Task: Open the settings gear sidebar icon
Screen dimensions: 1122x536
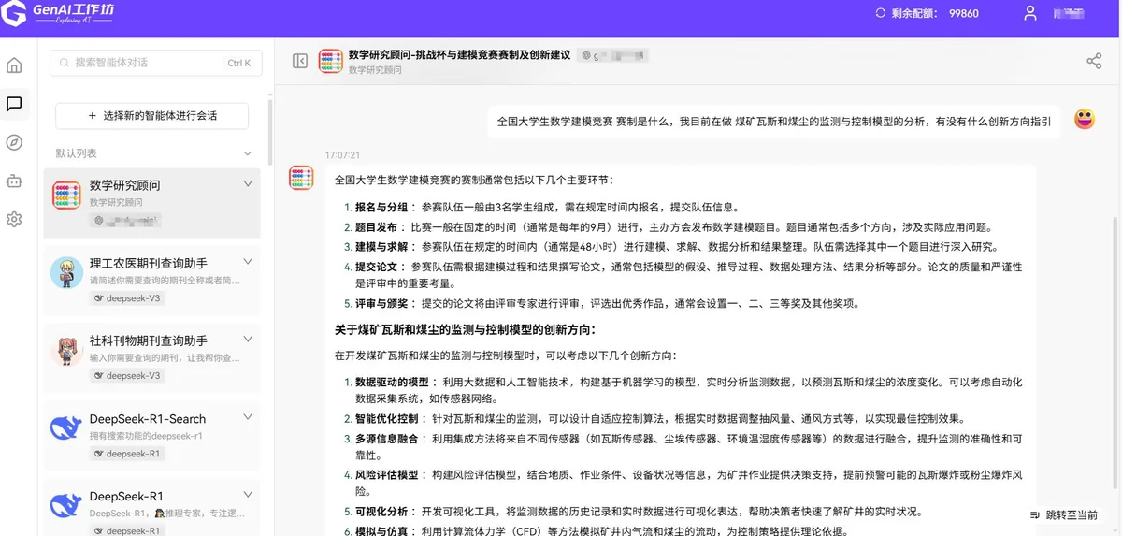Action: [x=14, y=219]
